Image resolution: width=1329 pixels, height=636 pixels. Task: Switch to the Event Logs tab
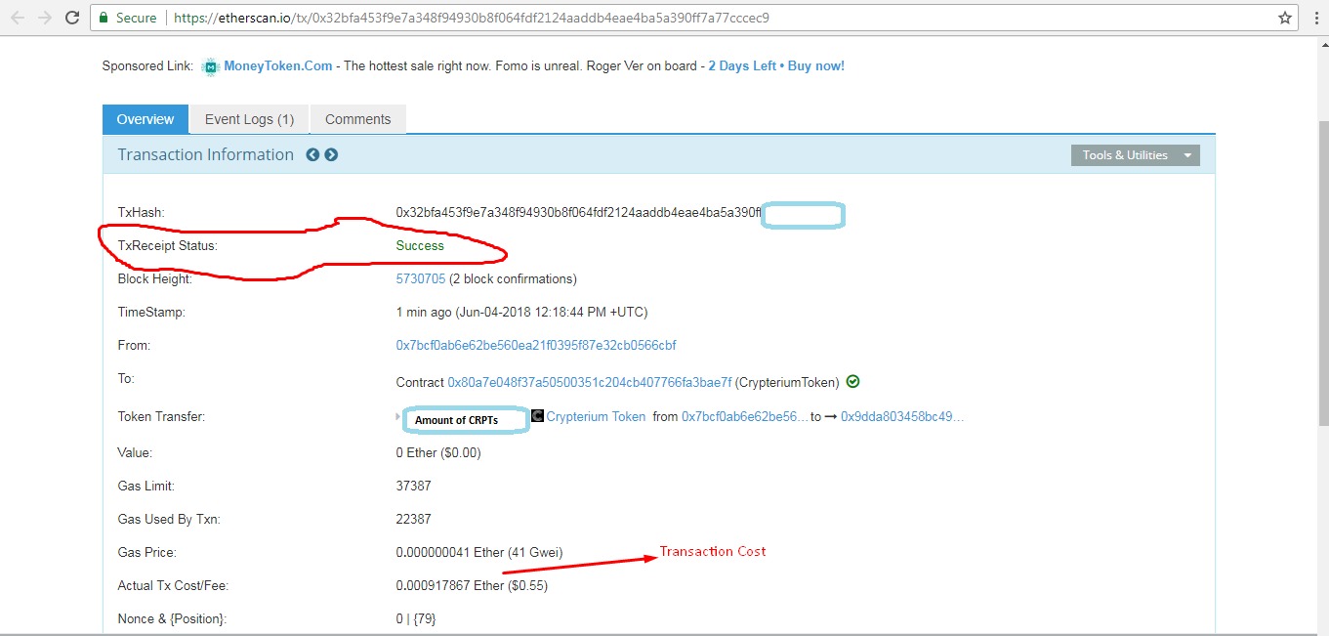247,118
